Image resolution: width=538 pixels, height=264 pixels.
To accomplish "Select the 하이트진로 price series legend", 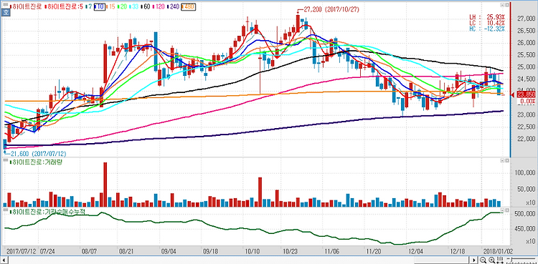I will point(26,6).
